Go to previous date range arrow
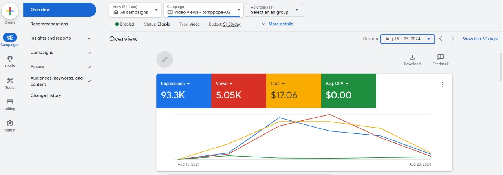Screen dimensions: 503x175 click(441, 39)
